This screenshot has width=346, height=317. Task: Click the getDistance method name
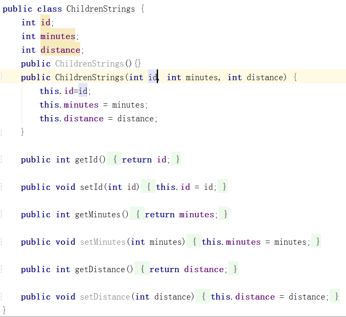[100, 269]
